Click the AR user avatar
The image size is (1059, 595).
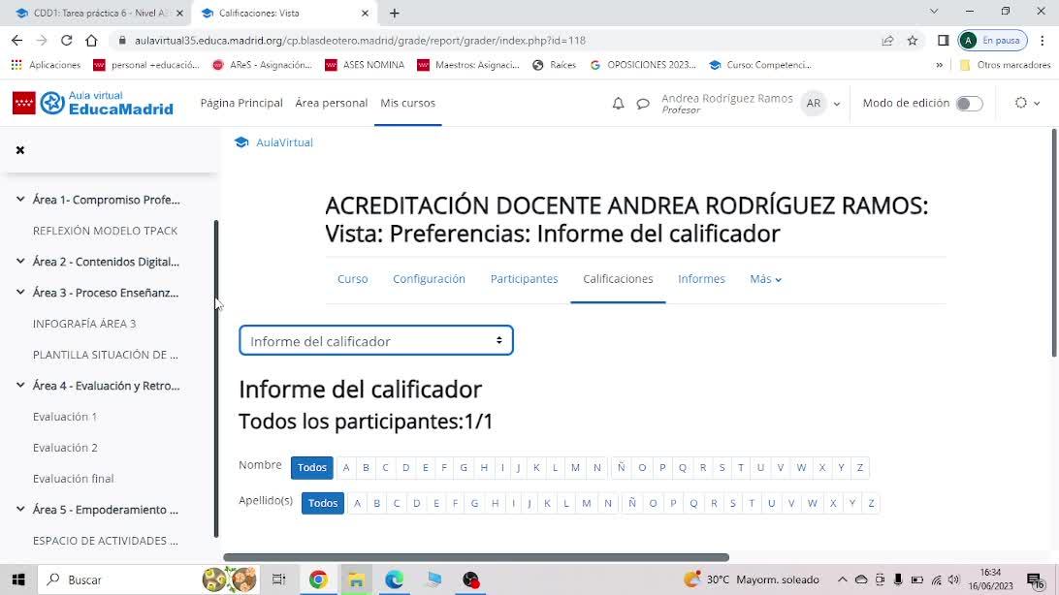813,104
